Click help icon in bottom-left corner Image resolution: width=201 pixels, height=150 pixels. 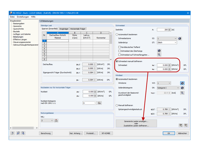click(x=12, y=133)
